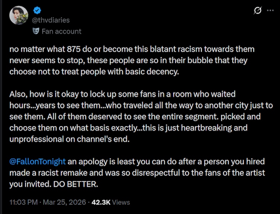Click the Mar 25, 2026 date
This screenshot has width=280, height=214.
click(x=64, y=202)
